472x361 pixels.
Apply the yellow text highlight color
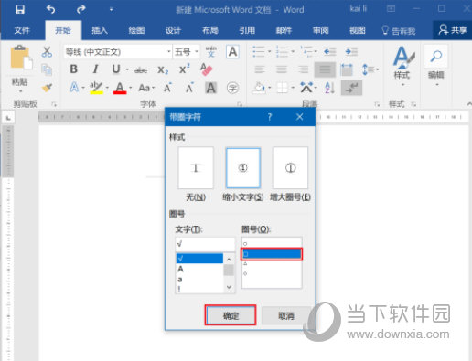click(x=96, y=88)
